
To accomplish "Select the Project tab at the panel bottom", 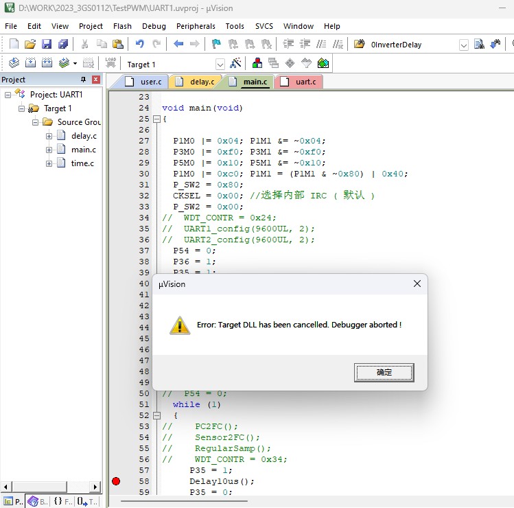I will click(x=13, y=501).
